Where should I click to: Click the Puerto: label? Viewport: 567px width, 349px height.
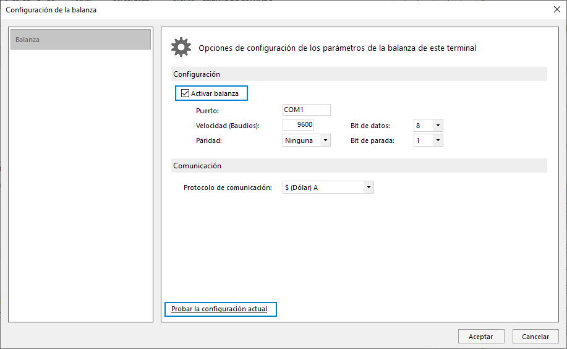[207, 111]
